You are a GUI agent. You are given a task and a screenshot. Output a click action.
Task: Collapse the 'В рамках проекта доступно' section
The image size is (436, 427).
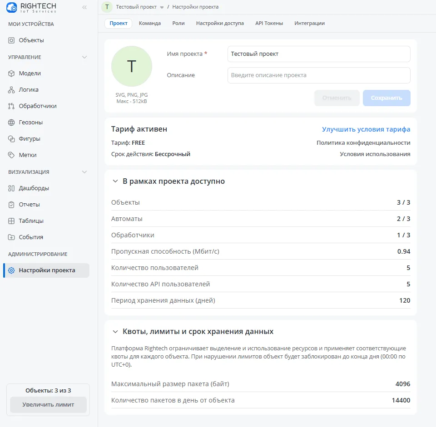pos(115,182)
